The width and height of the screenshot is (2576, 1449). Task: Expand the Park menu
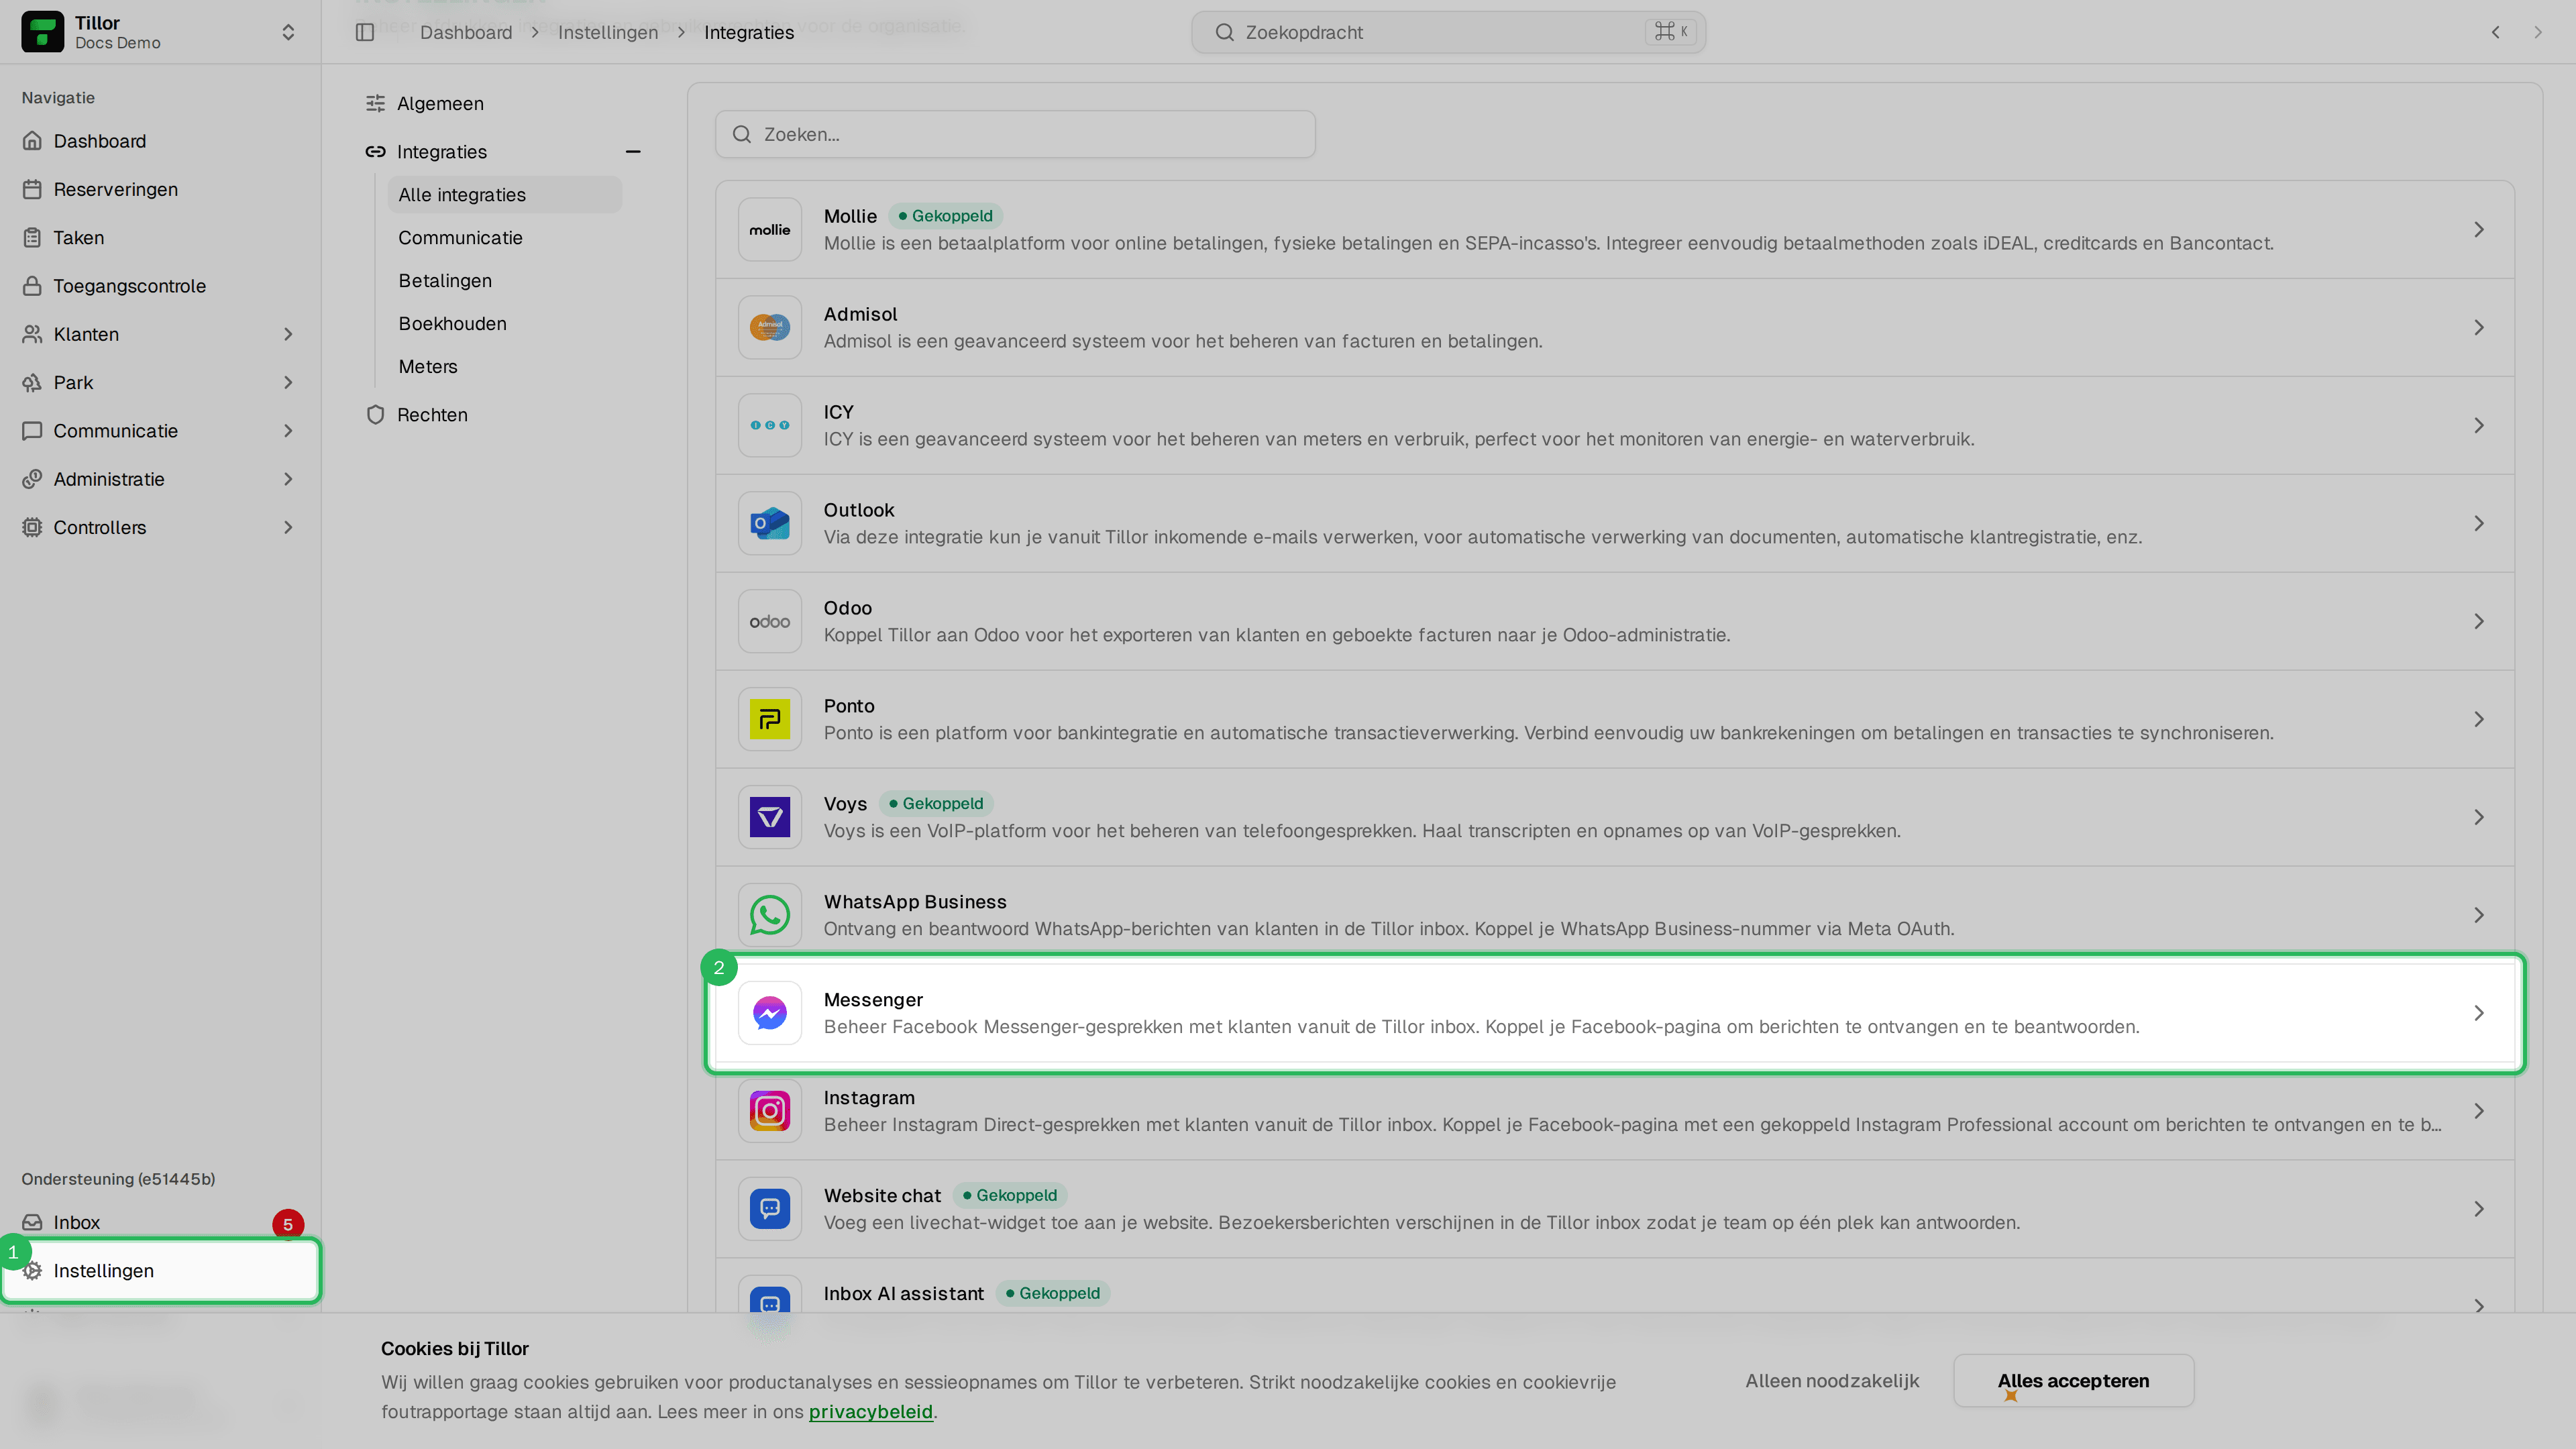click(288, 382)
